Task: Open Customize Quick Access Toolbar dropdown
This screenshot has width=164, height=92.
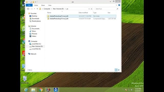Action: pos(36,2)
